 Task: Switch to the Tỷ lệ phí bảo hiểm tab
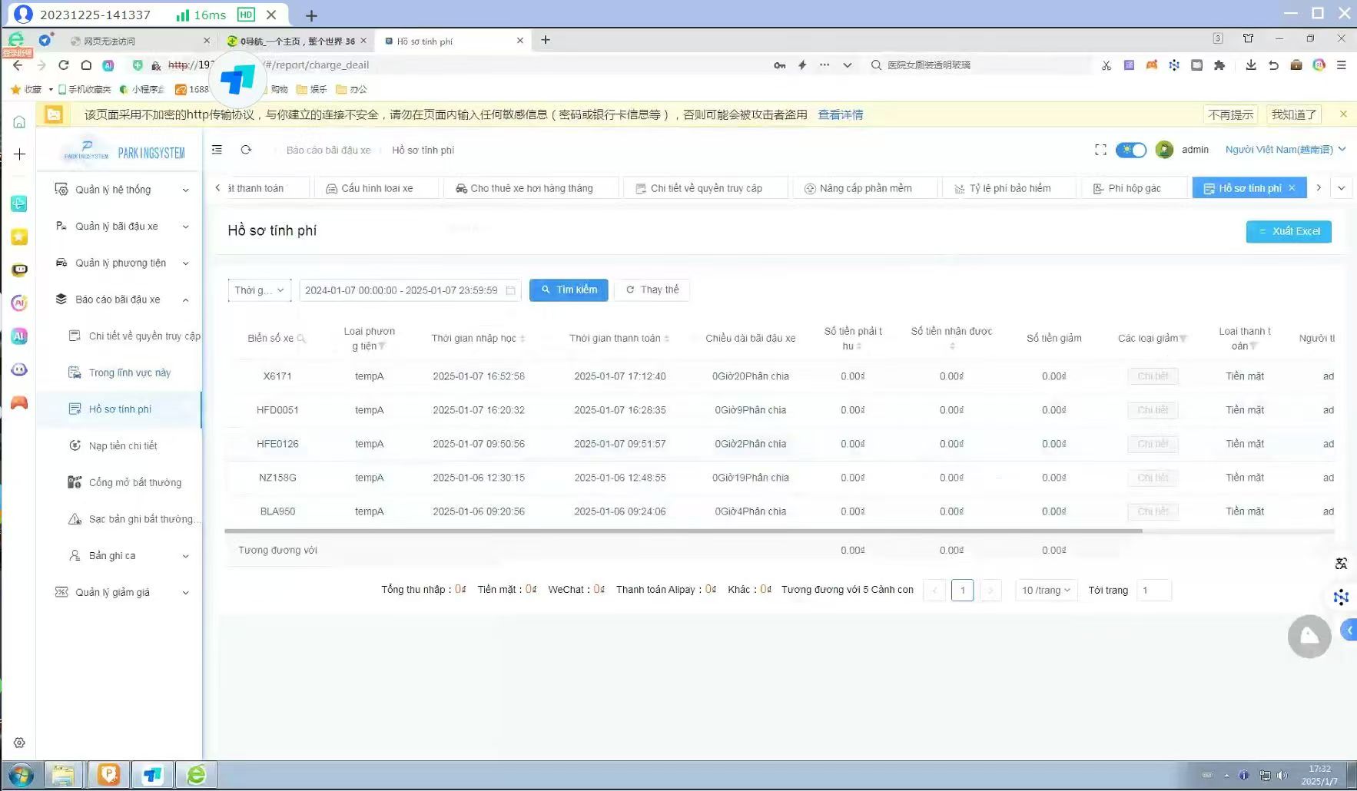click(x=1009, y=188)
